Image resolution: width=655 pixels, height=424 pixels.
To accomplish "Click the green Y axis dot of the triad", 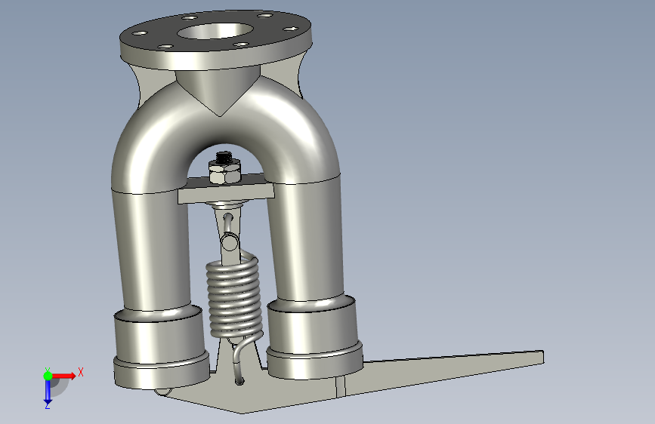I will coord(48,376).
